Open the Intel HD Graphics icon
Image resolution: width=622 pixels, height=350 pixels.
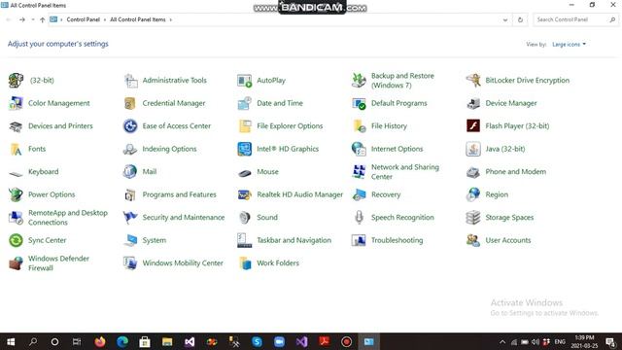(244, 149)
